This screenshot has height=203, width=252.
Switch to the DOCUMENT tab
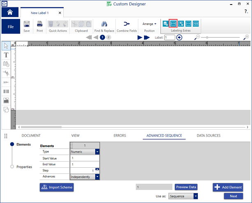tap(31, 136)
